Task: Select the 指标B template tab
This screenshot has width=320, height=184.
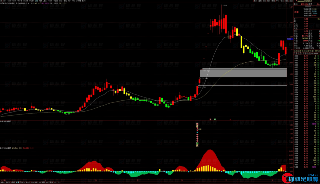Action: [x=8, y=182]
